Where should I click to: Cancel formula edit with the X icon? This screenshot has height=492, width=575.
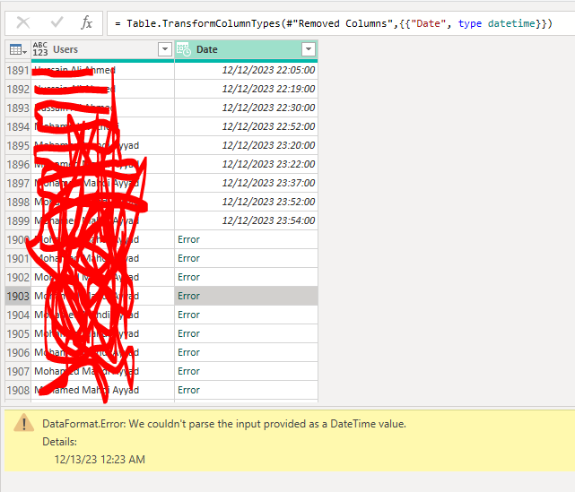coord(23,22)
